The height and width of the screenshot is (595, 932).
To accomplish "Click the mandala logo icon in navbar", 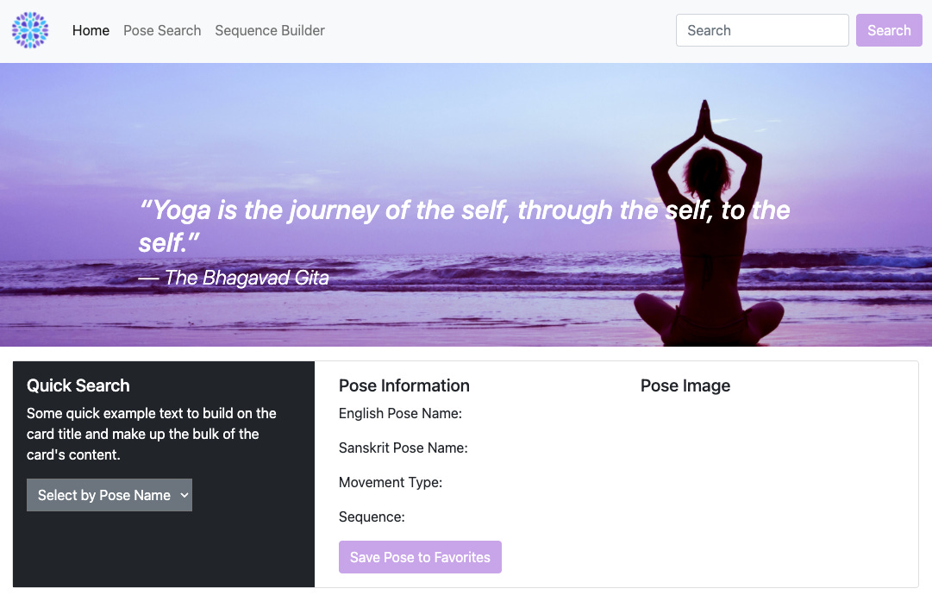I will (x=30, y=30).
